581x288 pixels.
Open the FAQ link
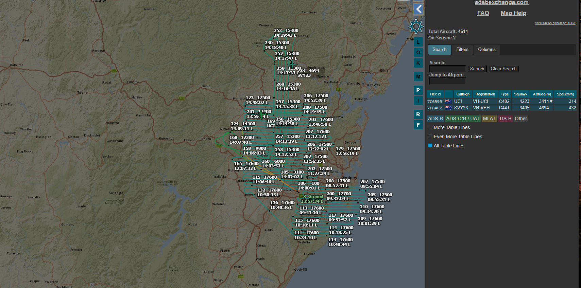[483, 13]
